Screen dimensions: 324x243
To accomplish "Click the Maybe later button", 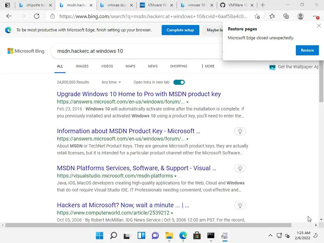I will (212, 30).
